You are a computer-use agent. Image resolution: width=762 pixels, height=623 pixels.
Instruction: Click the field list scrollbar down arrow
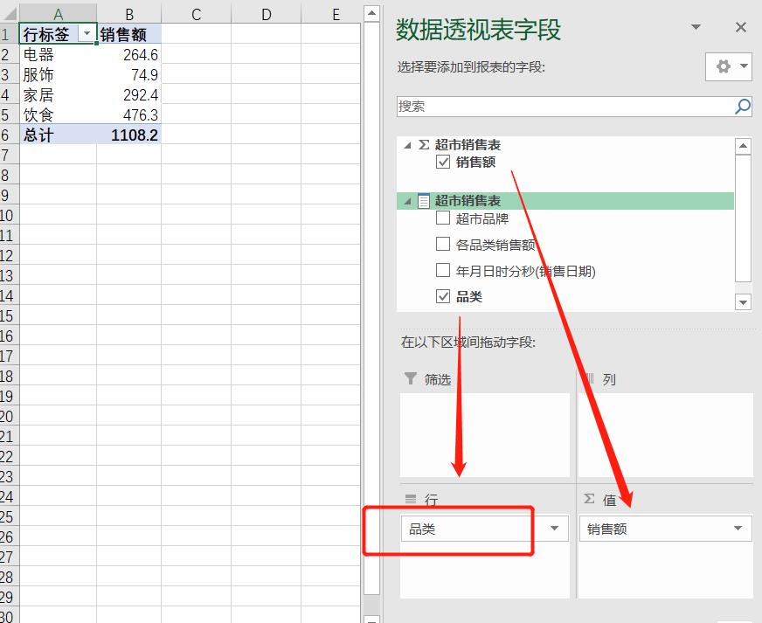[x=743, y=302]
